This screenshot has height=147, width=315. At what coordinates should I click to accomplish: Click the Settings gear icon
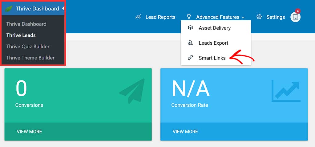pyautogui.click(x=259, y=17)
